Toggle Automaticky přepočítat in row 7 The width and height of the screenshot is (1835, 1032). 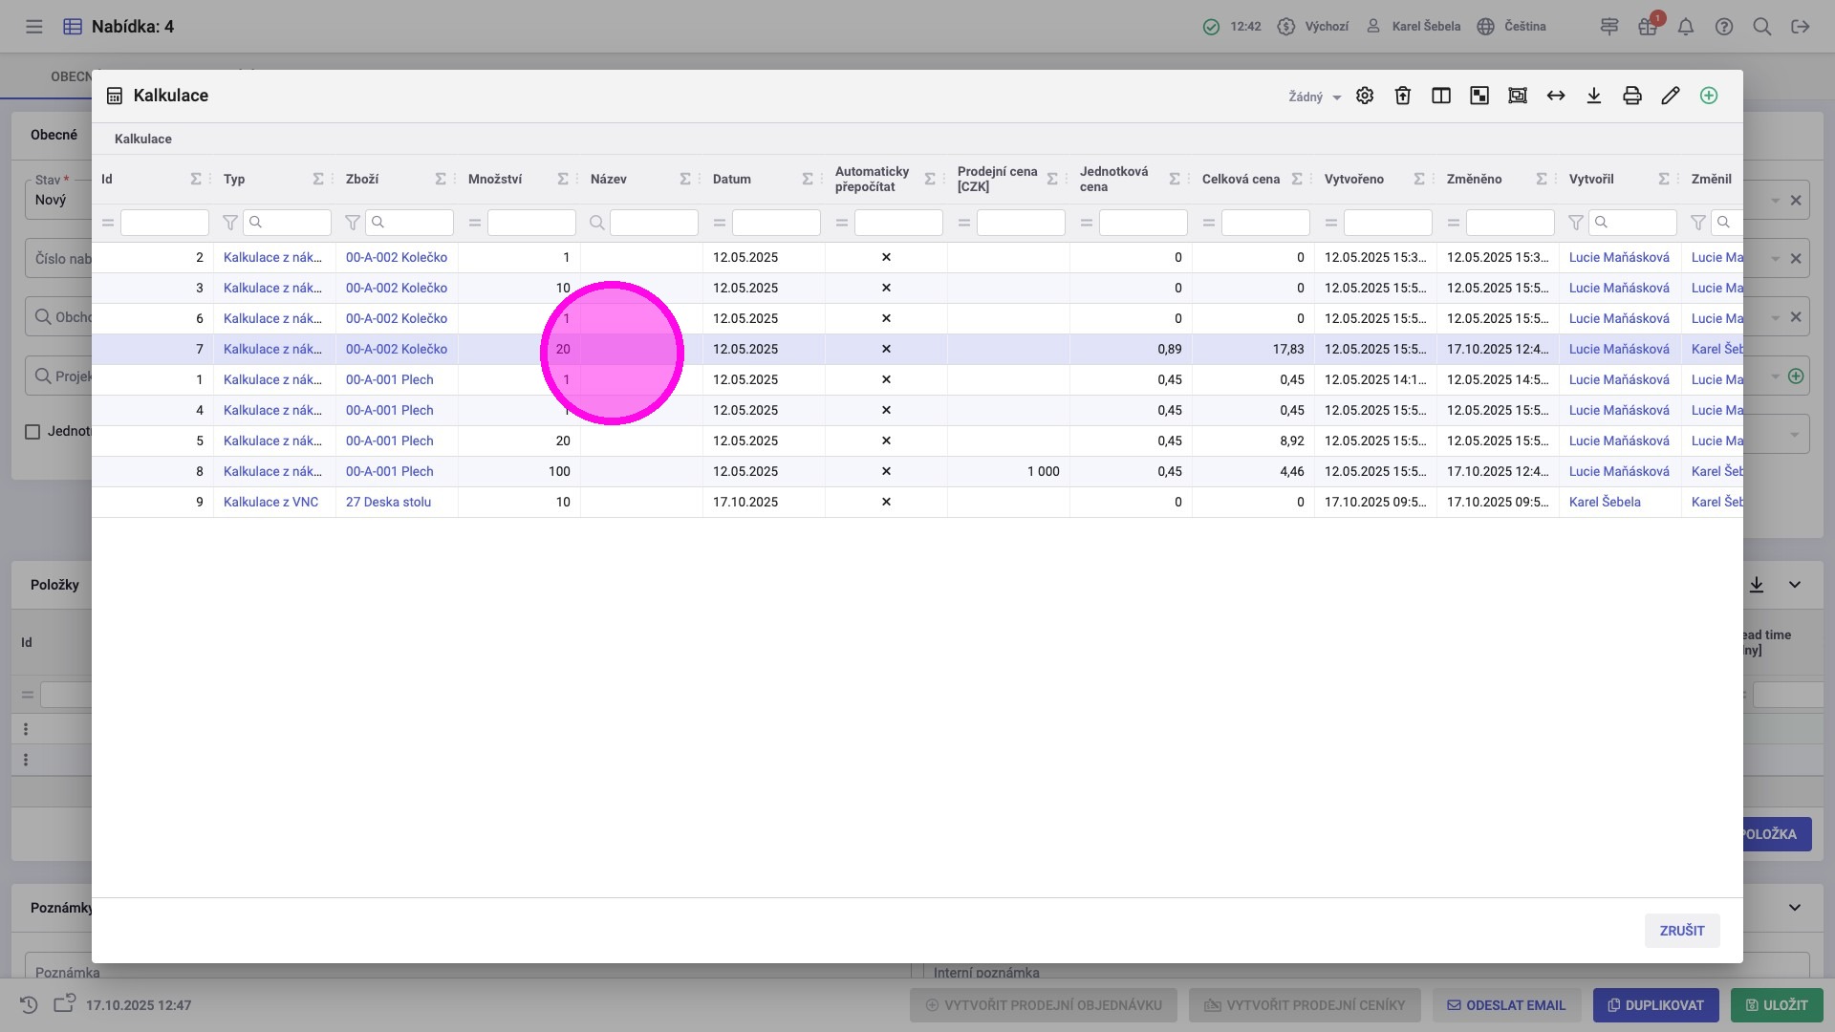(x=886, y=349)
